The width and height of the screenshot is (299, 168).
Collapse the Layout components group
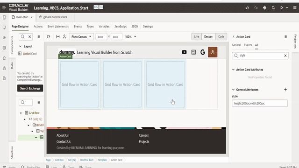20,46
